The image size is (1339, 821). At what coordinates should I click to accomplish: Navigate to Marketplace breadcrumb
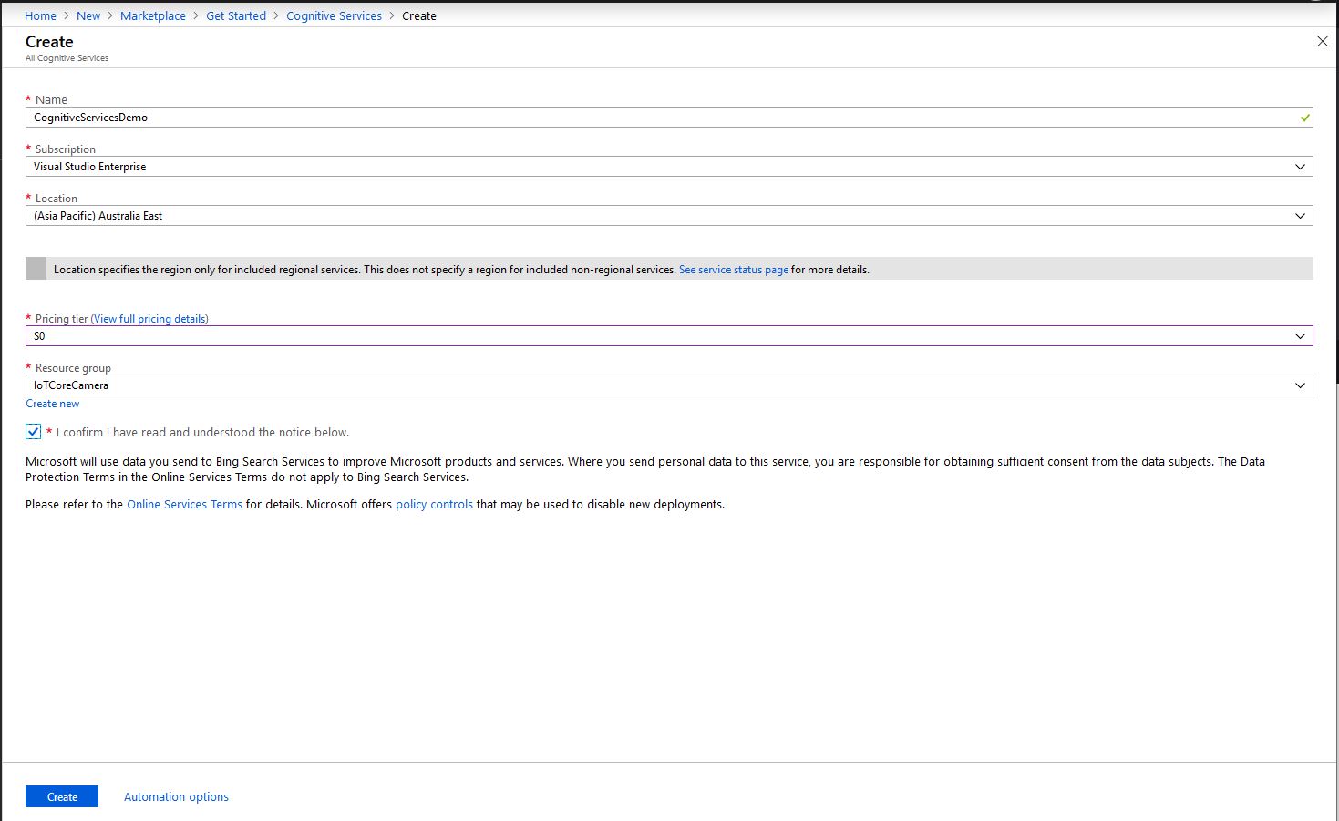[x=152, y=15]
